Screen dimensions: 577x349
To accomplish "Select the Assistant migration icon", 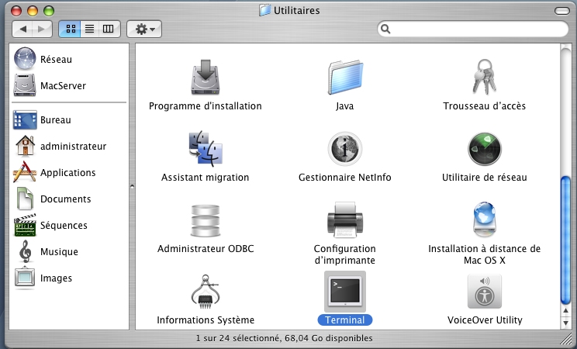I will (206, 149).
